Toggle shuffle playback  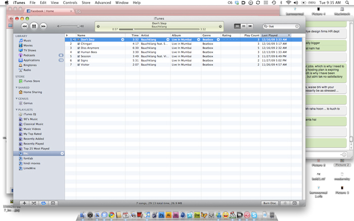pyautogui.click(x=34, y=203)
